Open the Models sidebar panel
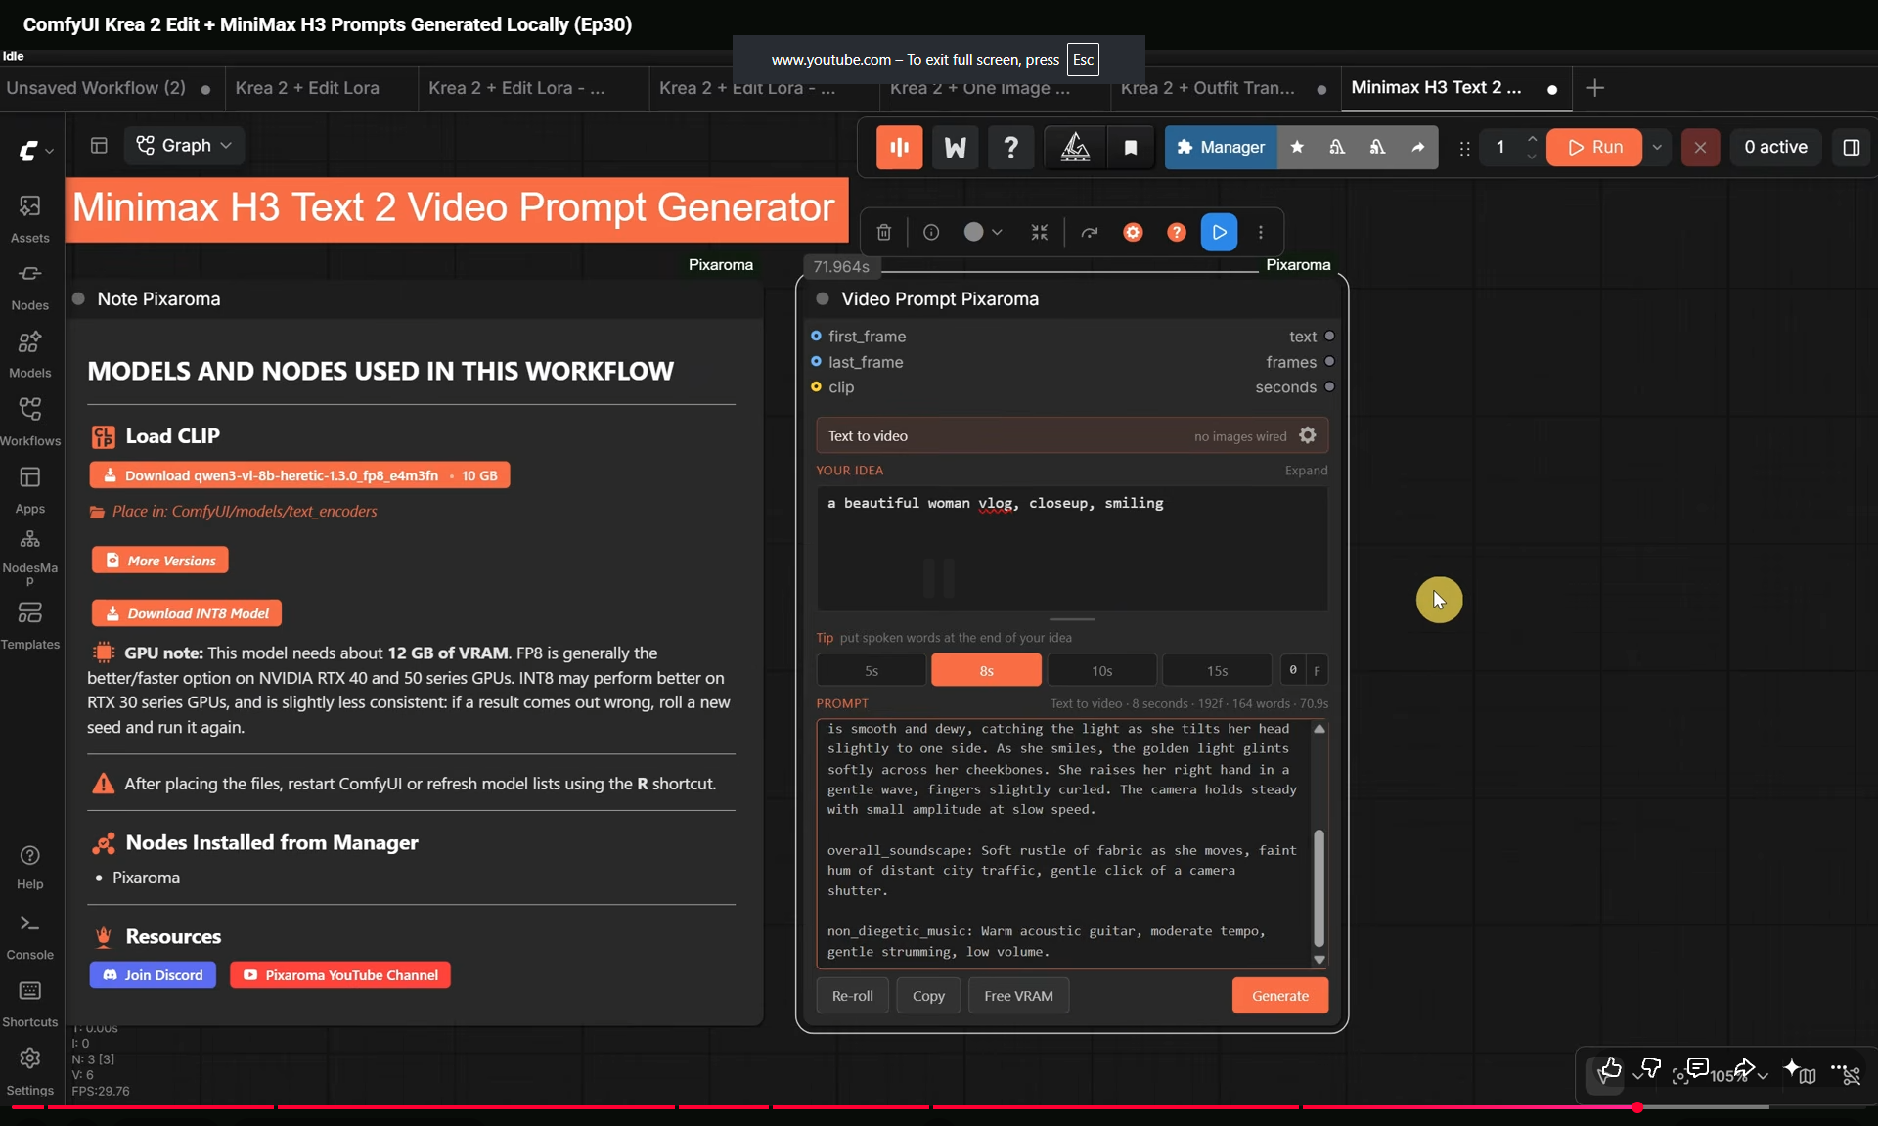The height and width of the screenshot is (1126, 1878). (30, 354)
